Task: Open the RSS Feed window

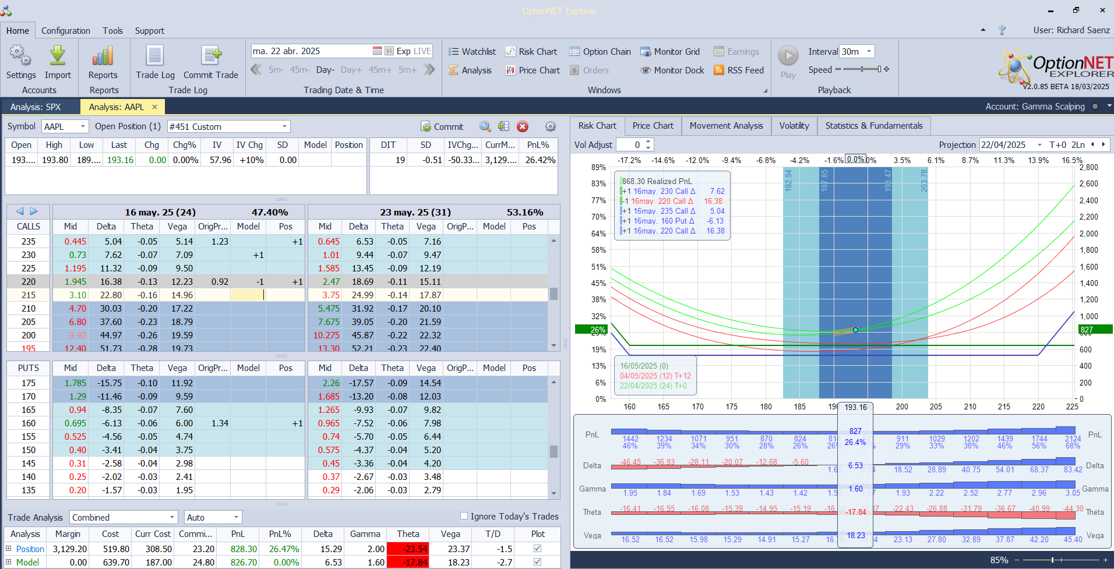Action: click(739, 70)
